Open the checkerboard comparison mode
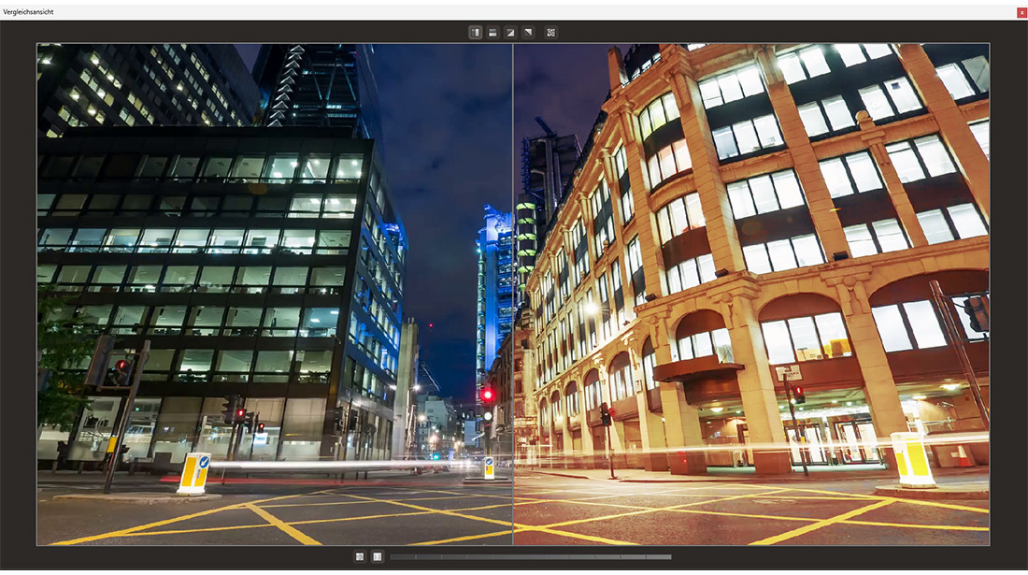This screenshot has height=575, width=1028. click(x=551, y=31)
